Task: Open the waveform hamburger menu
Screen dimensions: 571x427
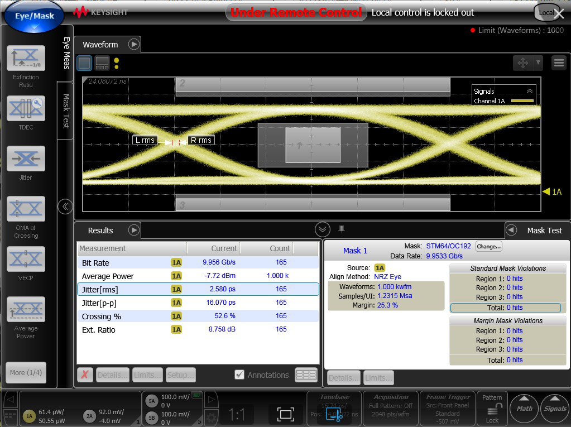Action: point(559,63)
